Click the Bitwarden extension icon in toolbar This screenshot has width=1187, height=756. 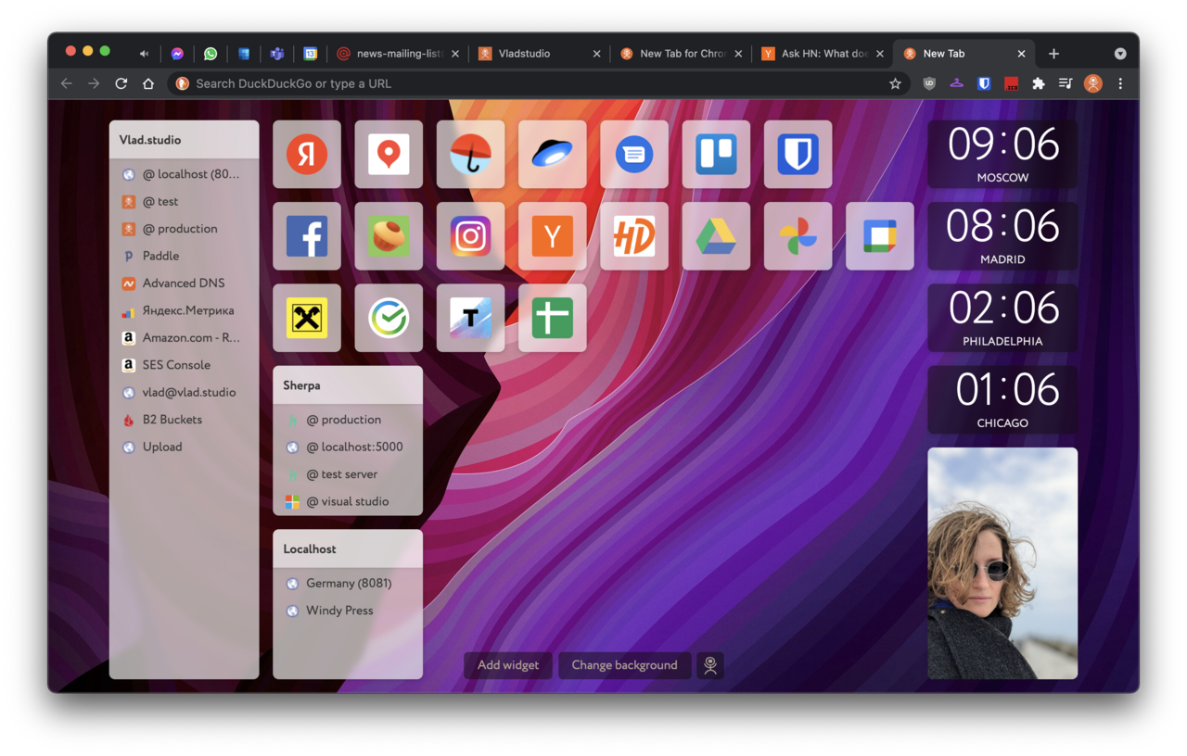[x=984, y=83]
